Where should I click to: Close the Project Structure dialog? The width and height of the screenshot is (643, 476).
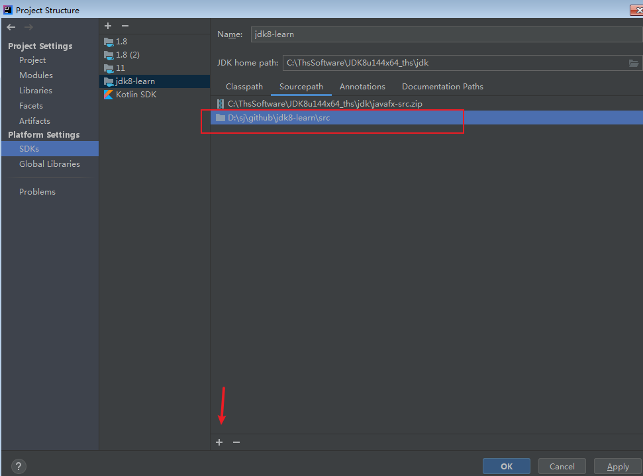click(637, 10)
